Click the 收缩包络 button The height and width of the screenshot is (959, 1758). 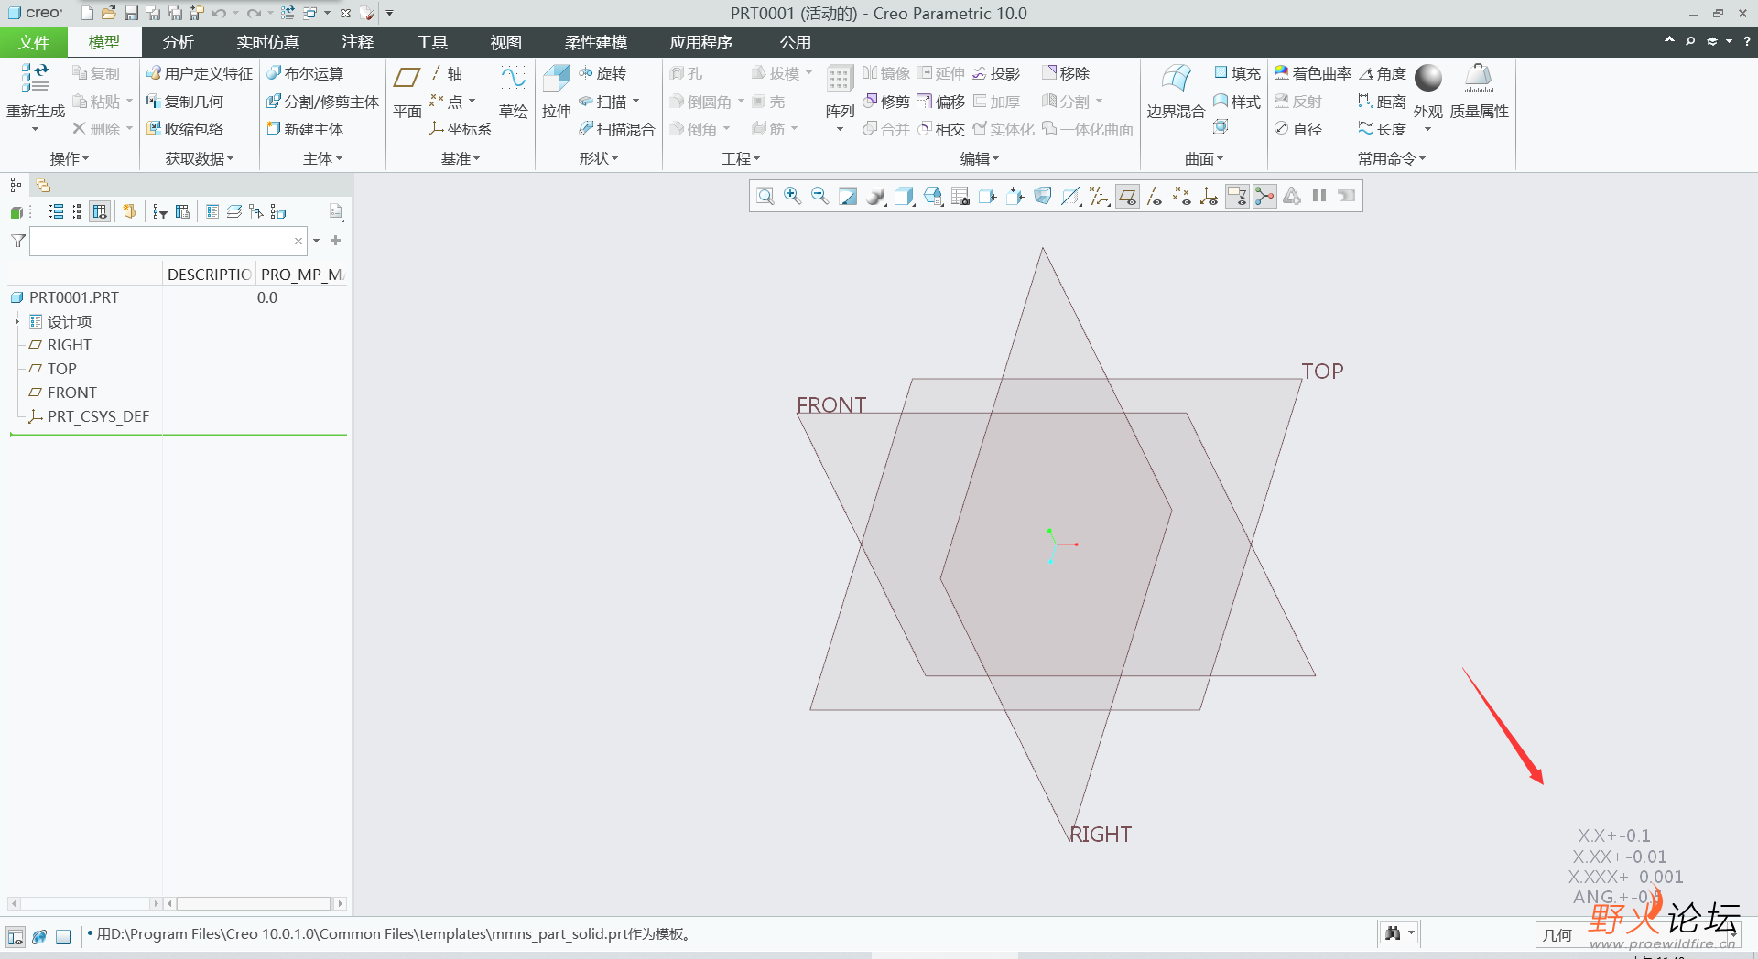coord(185,129)
